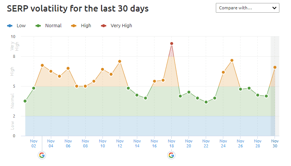Click the Nov 22 green low point
This screenshot has width=291, height=166.
click(206, 102)
